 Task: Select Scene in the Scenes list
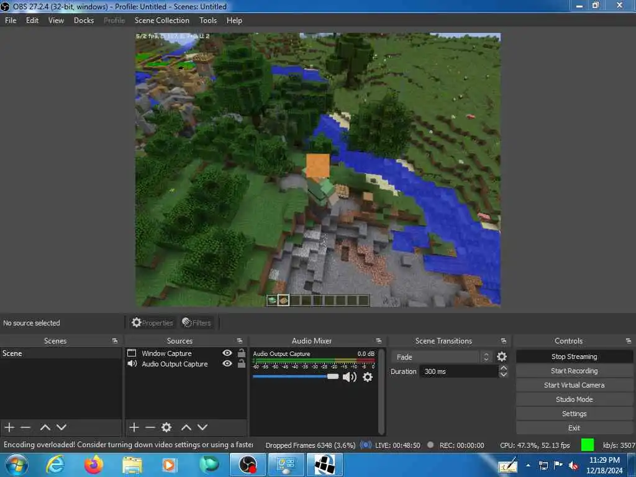(x=61, y=353)
